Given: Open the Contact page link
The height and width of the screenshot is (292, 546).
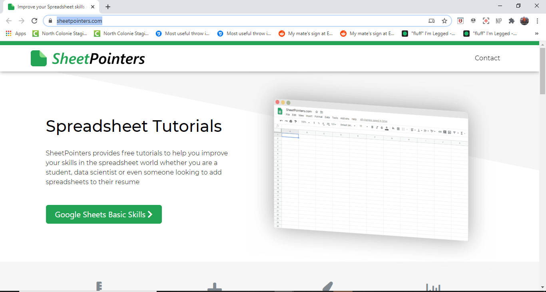Looking at the screenshot, I should click(x=487, y=58).
